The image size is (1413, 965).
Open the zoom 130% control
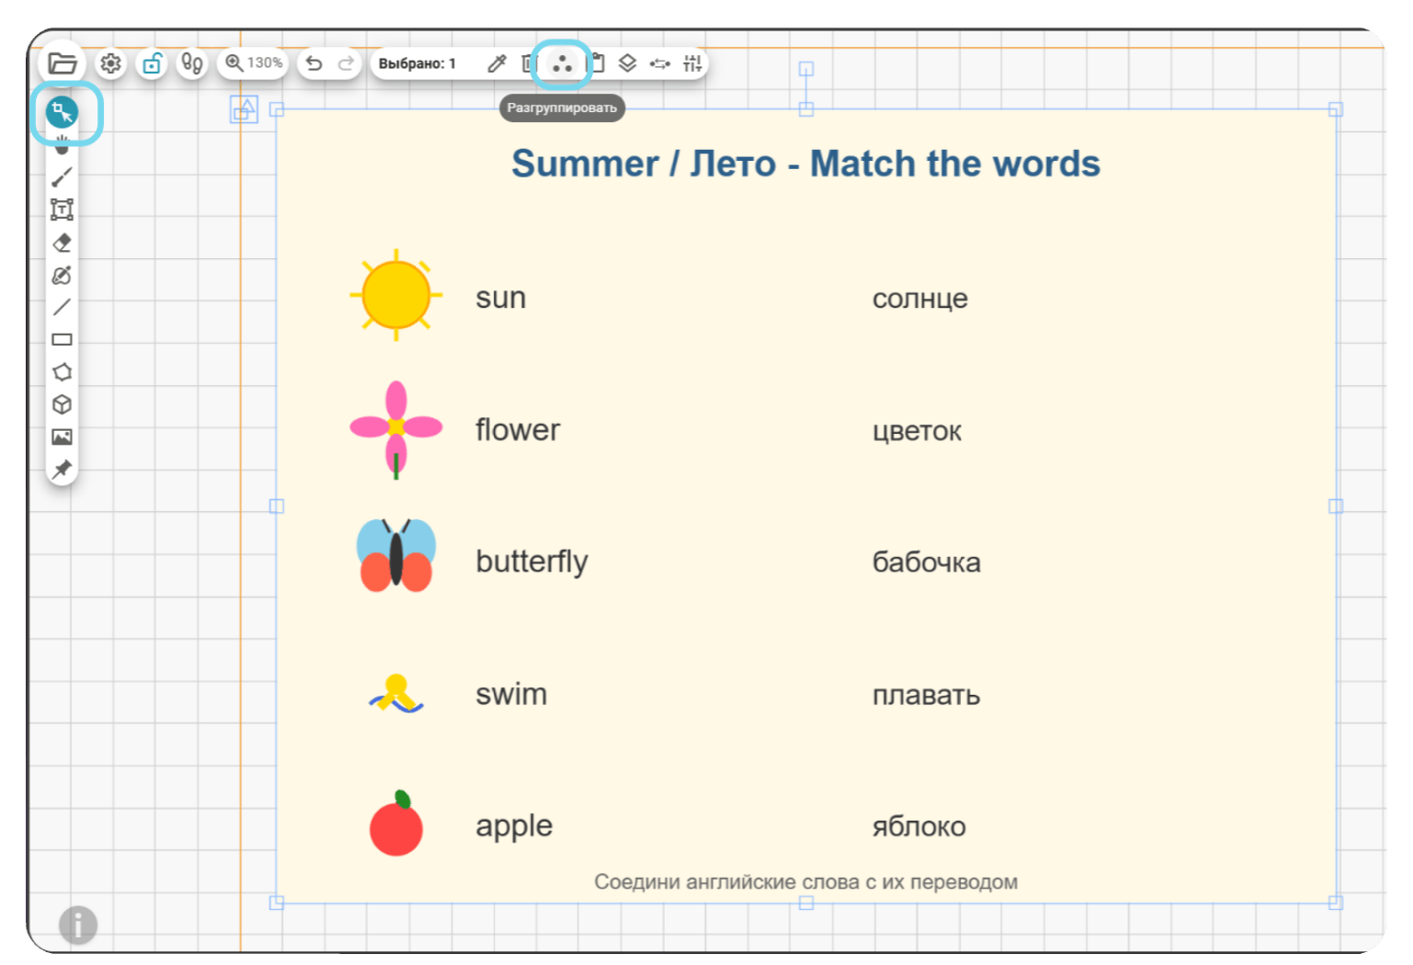click(253, 63)
